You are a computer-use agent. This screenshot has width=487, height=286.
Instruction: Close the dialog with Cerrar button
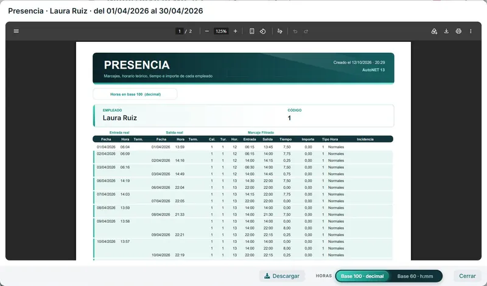(467, 276)
